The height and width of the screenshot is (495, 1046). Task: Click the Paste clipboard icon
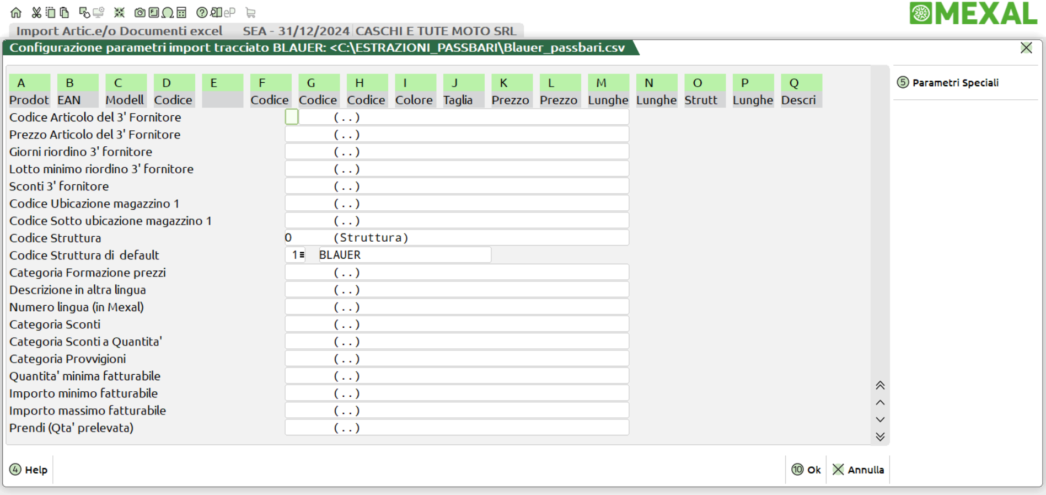pyautogui.click(x=65, y=12)
